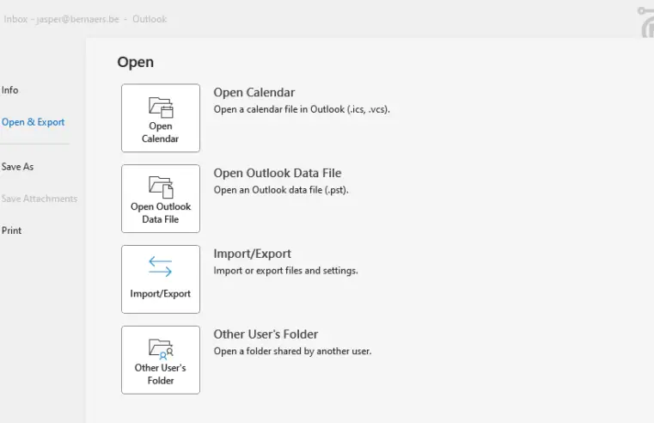Choose Save As in the sidebar
The image size is (654, 423).
(x=17, y=167)
